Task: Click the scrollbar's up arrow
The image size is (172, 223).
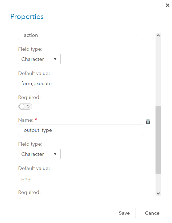Action: coord(158,35)
